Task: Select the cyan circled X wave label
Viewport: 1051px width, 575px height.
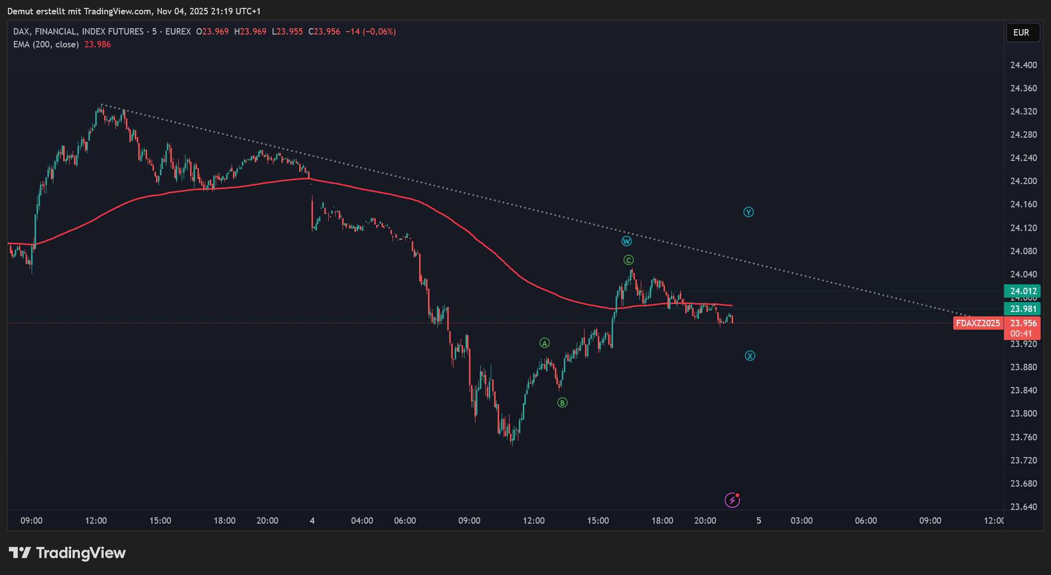Action: (750, 356)
